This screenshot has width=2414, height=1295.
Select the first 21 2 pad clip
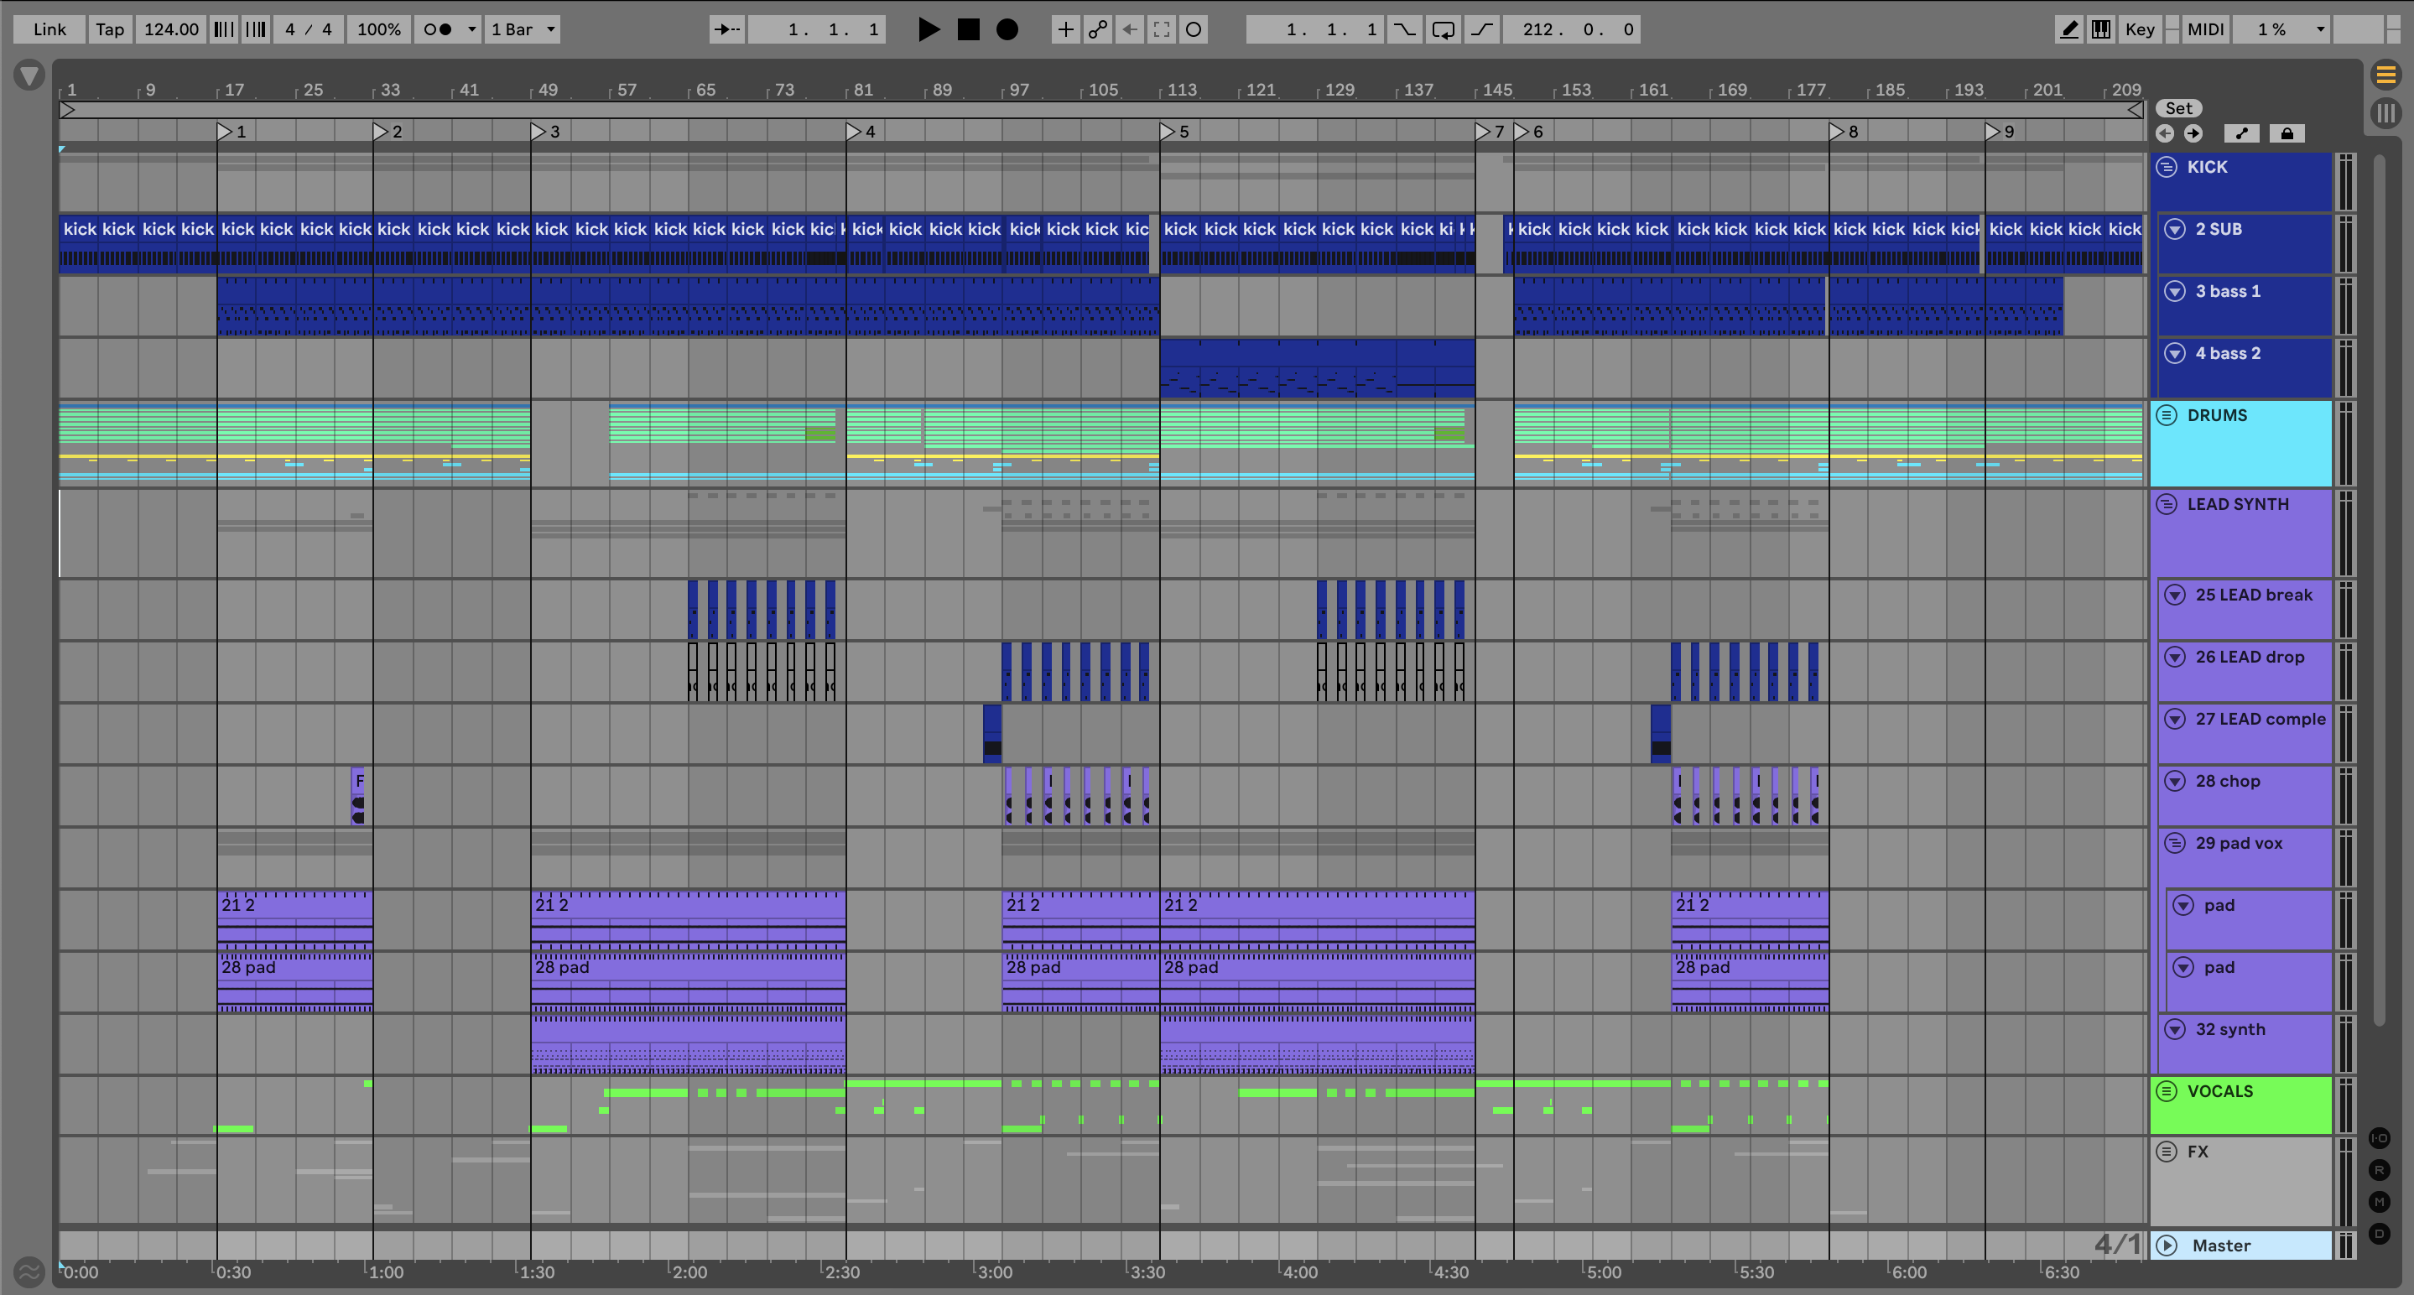pos(295,920)
